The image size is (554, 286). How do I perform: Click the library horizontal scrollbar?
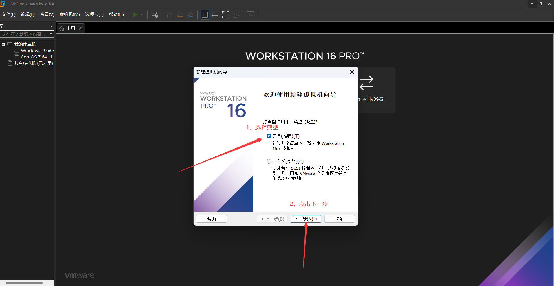point(24,283)
